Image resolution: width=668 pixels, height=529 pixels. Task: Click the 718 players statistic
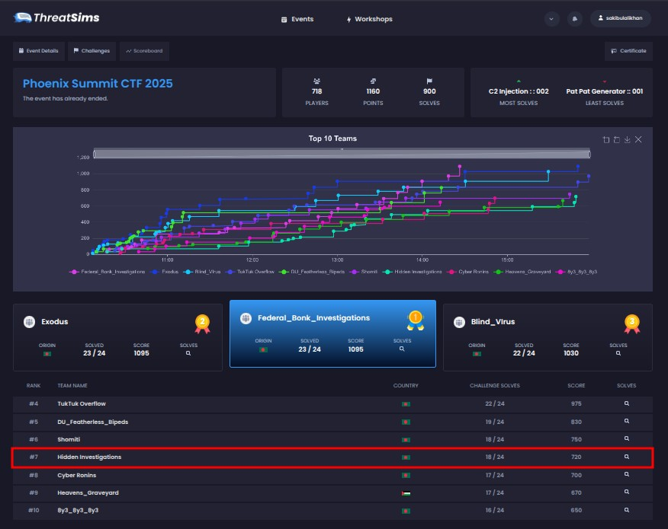point(316,92)
